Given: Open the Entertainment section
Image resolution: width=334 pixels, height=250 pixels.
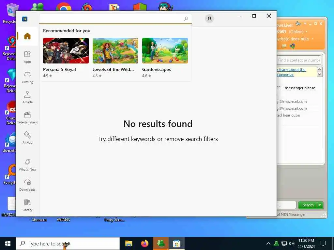Looking at the screenshot, I should 27,118.
